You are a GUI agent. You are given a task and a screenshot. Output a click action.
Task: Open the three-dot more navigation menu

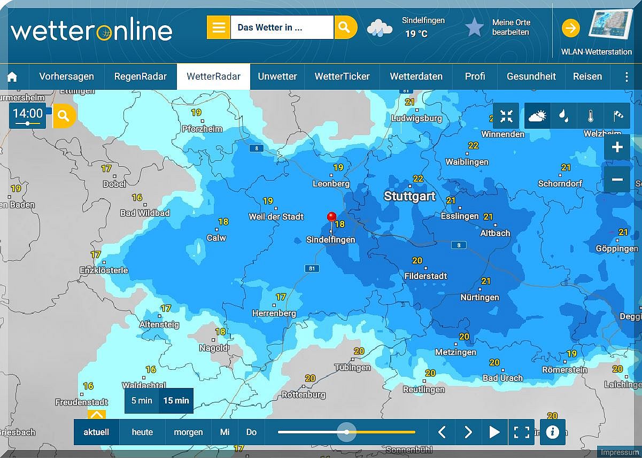(x=626, y=77)
